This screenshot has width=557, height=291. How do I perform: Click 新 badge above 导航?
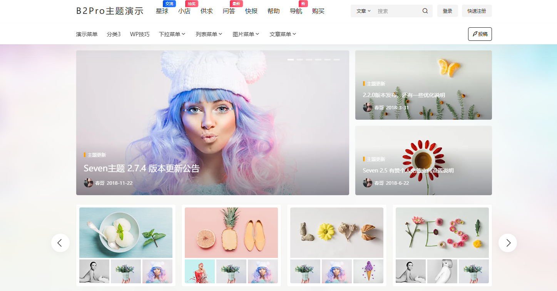pyautogui.click(x=303, y=3)
